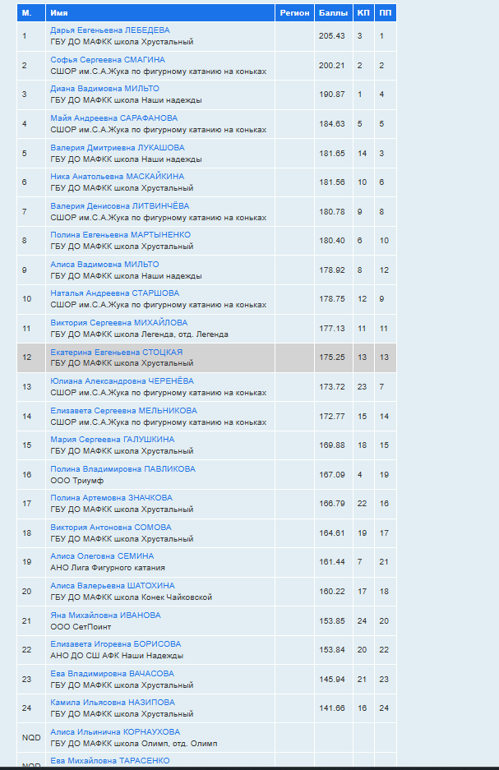Click the АНО Лига Фигурного катания text
Viewport: 499px width, 770px height.
[x=108, y=569]
